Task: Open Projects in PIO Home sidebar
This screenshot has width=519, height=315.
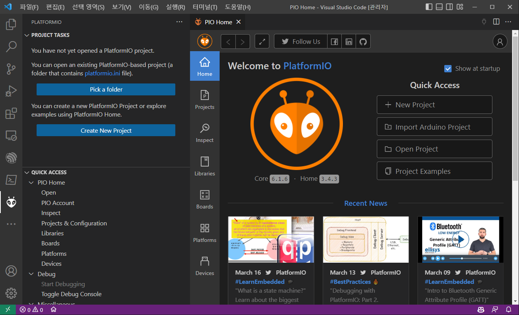Action: [205, 99]
